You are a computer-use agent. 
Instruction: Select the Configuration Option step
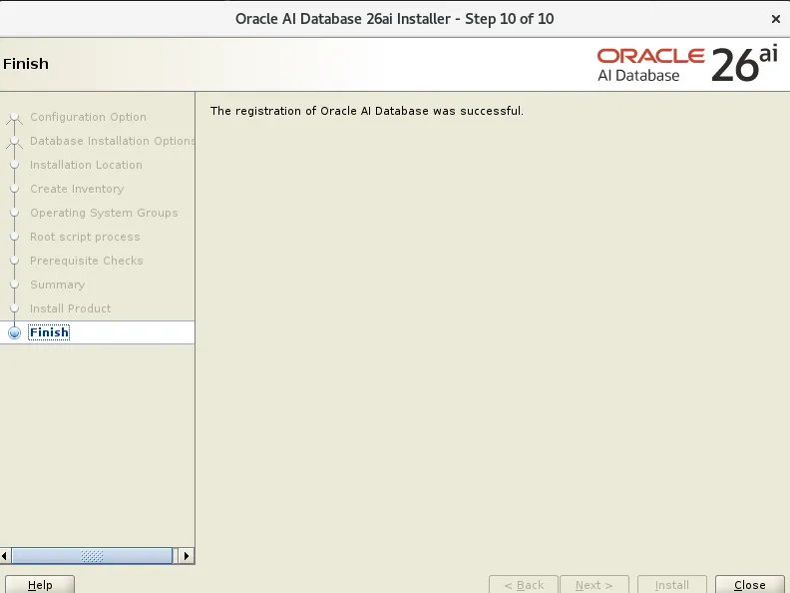88,117
